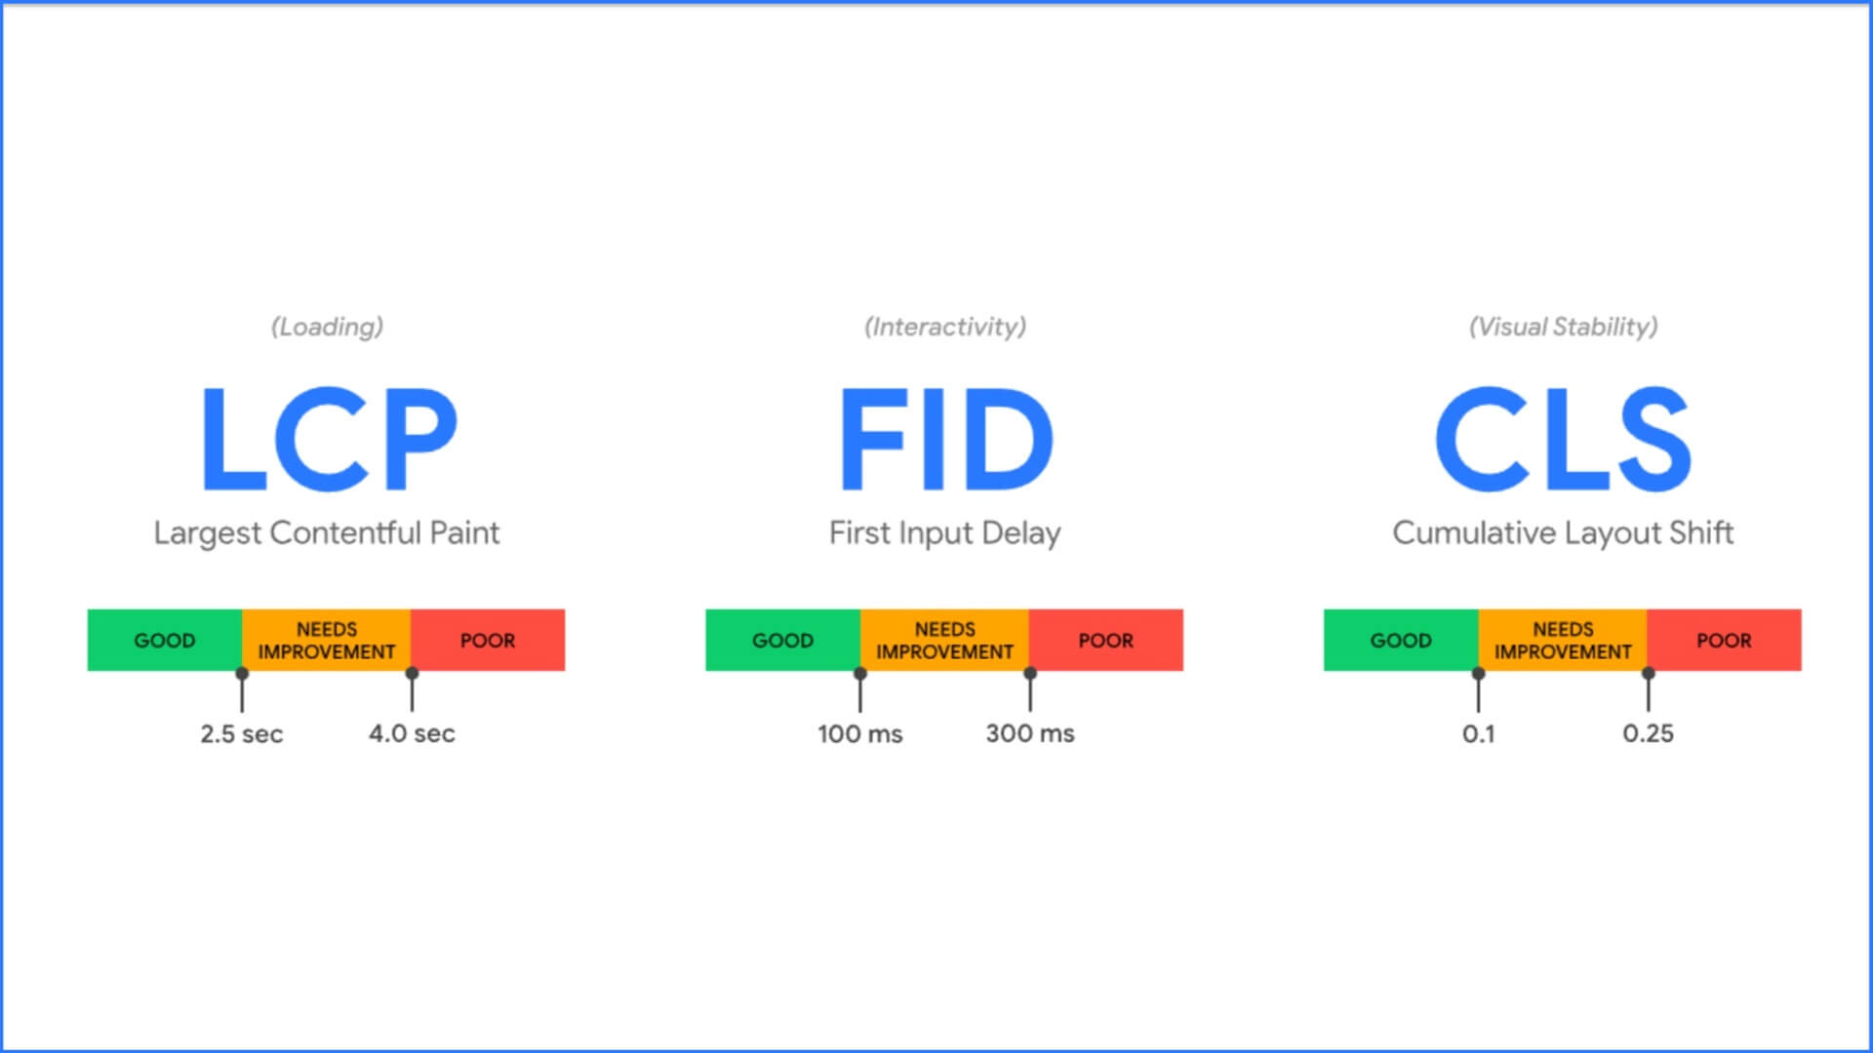
Task: Expand the FID threshold at 100 ms
Action: pos(860,671)
